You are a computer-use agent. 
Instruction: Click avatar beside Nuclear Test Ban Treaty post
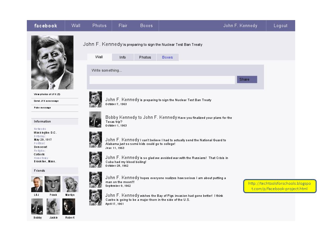96,99
